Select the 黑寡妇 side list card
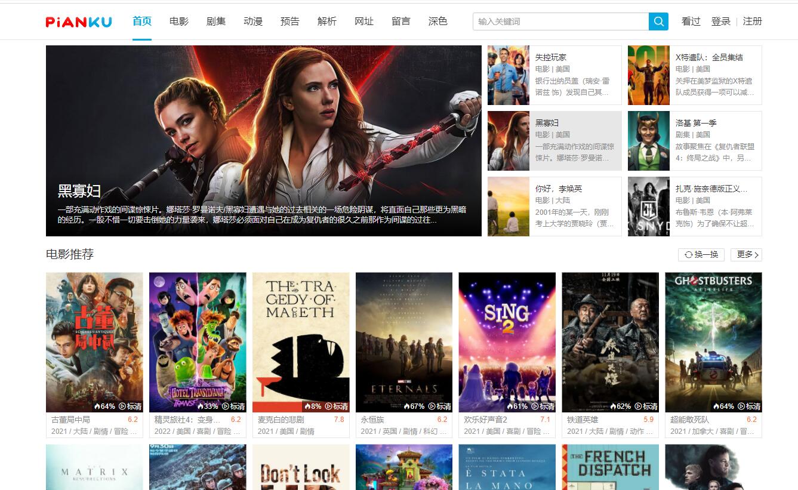This screenshot has height=490, width=798. (x=554, y=141)
